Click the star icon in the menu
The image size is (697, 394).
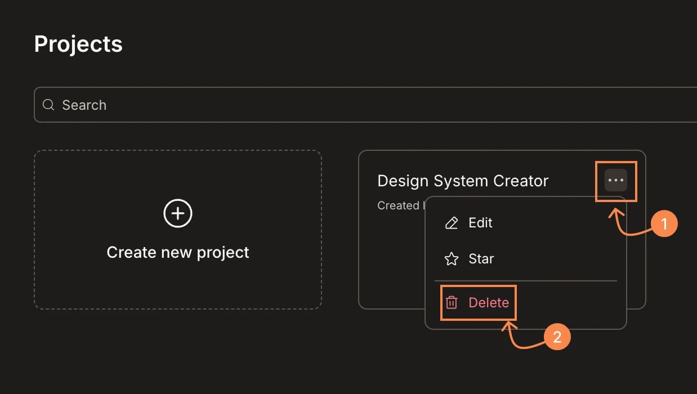click(452, 259)
